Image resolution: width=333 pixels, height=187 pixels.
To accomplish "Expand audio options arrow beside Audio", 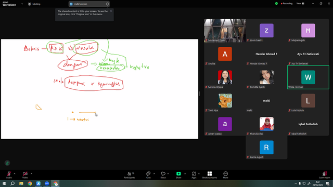I will pyautogui.click(x=15, y=173).
